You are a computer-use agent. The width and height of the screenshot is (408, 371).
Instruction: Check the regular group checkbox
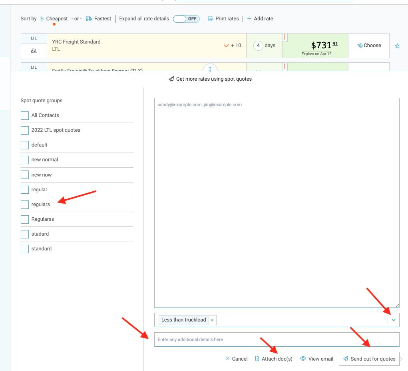pos(25,190)
